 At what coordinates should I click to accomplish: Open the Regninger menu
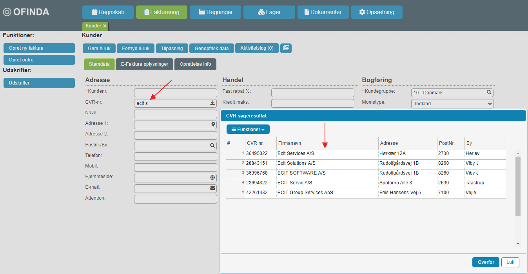coord(215,12)
